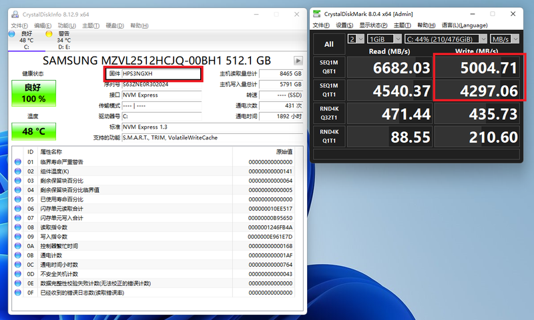Click the status circle for attribute 0F
This screenshot has height=320, width=534.
(17, 293)
